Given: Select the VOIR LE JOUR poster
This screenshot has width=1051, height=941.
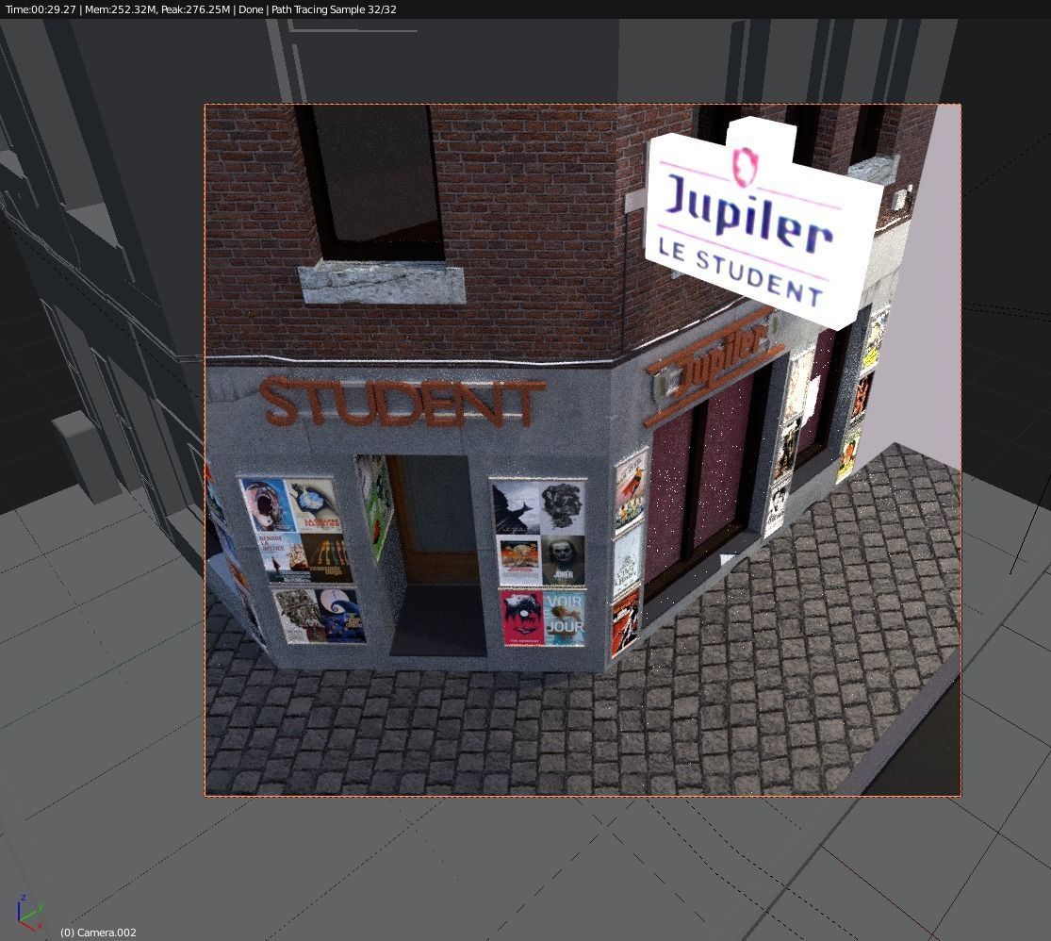Looking at the screenshot, I should tap(565, 619).
